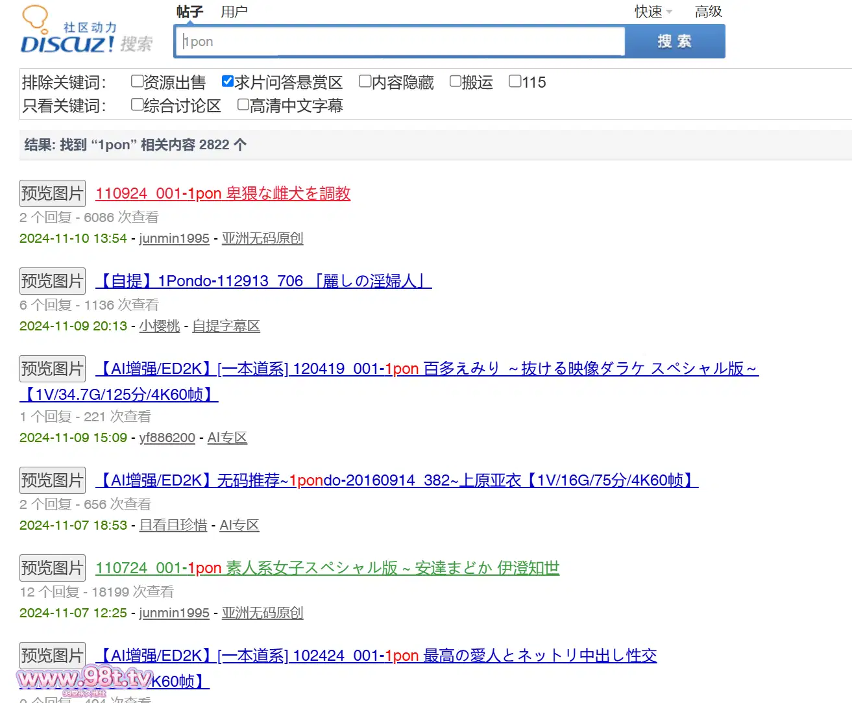The width and height of the screenshot is (852, 703).
Task: Check the 内容隐藏 checkbox
Action: click(x=365, y=81)
